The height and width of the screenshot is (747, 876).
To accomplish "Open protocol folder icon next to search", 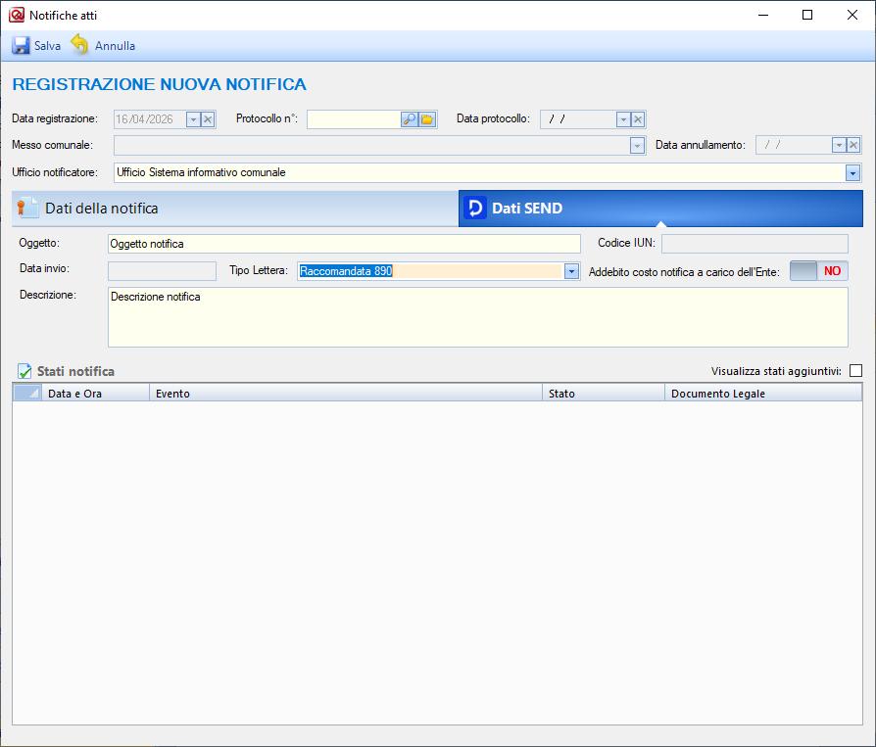I will (x=427, y=119).
